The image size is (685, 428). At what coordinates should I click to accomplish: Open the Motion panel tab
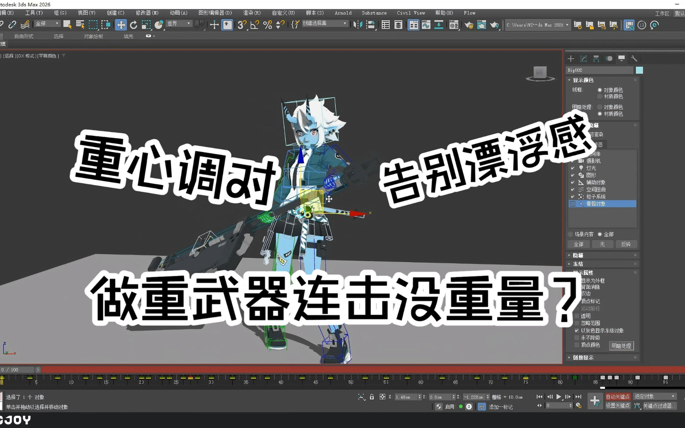tap(609, 59)
